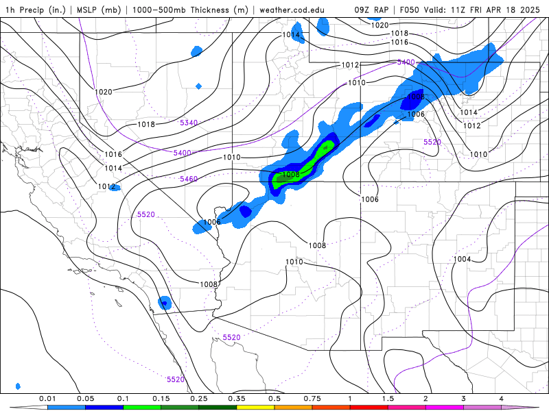Click the purple 5340 thickness label
The image size is (549, 411).
tap(189, 123)
